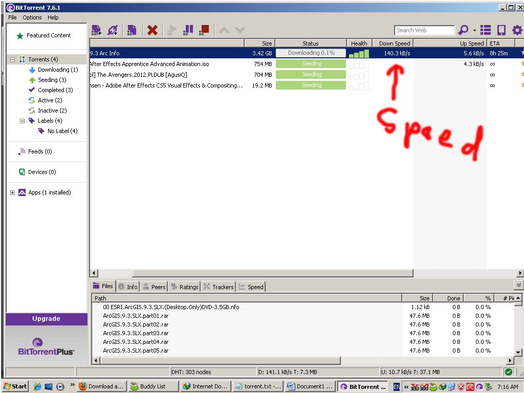This screenshot has height=393, width=524.
Task: Open Preferences via the gear icon
Action: click(517, 30)
